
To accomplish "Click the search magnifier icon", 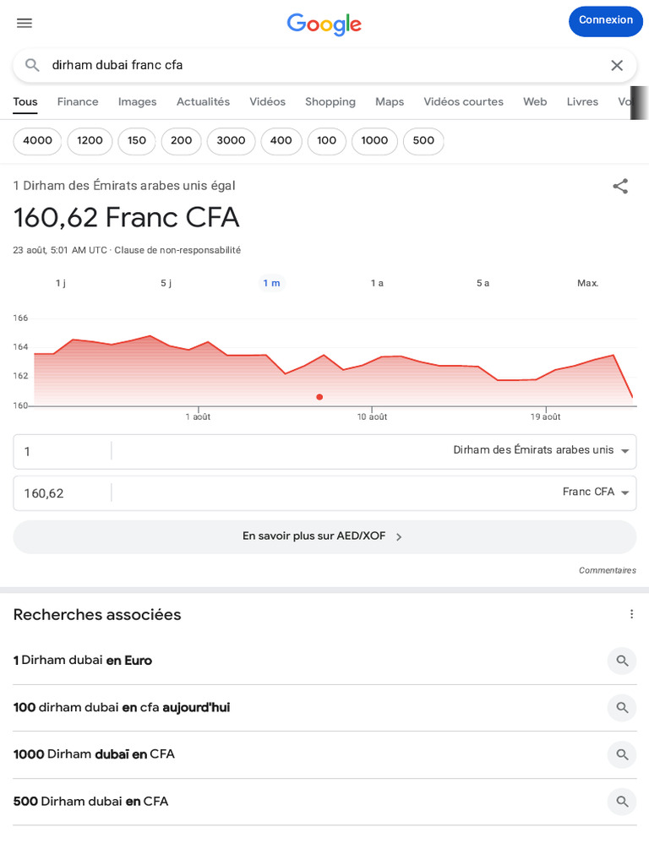I will tap(32, 65).
